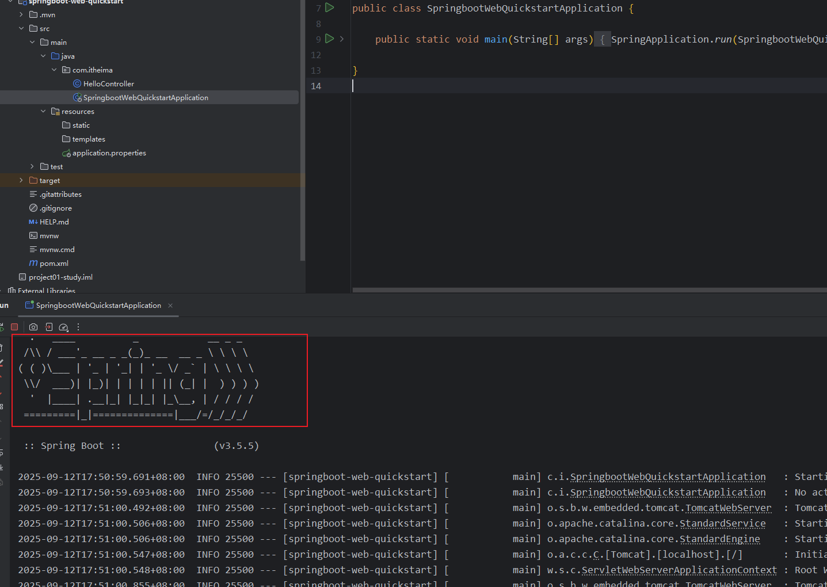Open project01-study.iml file
827x587 pixels.
[60, 277]
